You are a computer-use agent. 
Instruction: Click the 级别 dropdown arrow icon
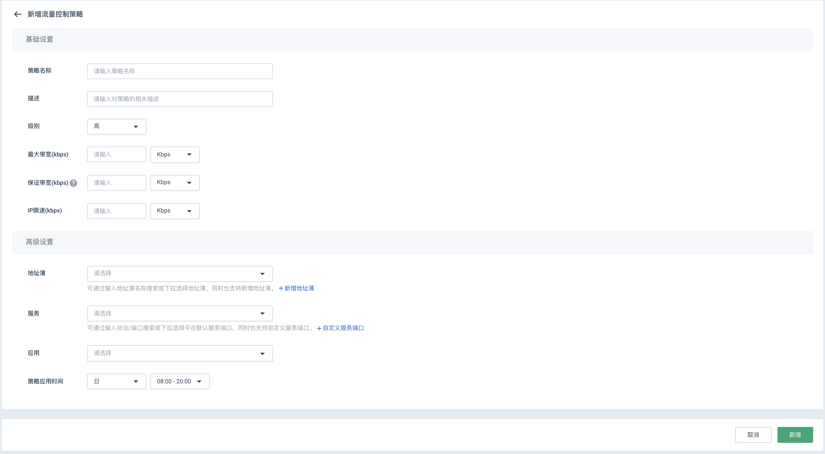tap(136, 126)
